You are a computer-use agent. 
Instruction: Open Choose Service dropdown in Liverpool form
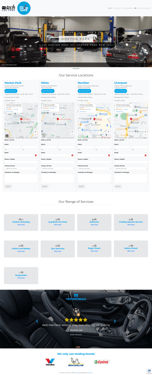pos(131,168)
